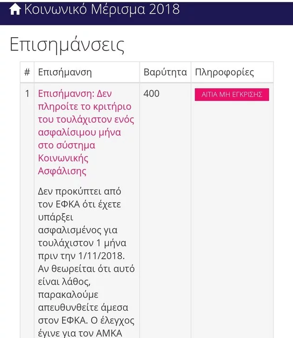
Task: Click the # column header
Action: tap(27, 72)
